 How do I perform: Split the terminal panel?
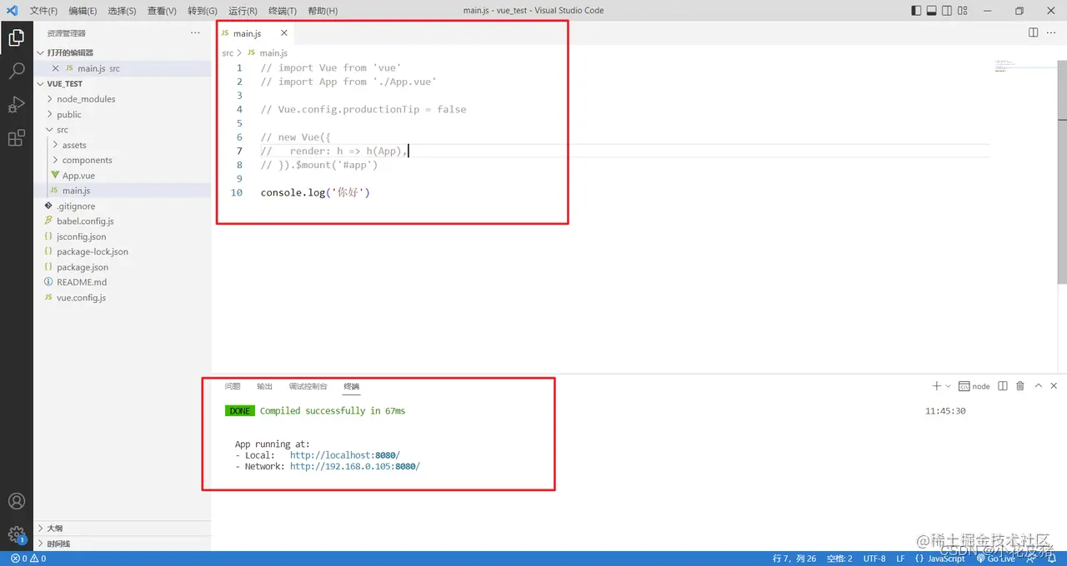pyautogui.click(x=1003, y=386)
